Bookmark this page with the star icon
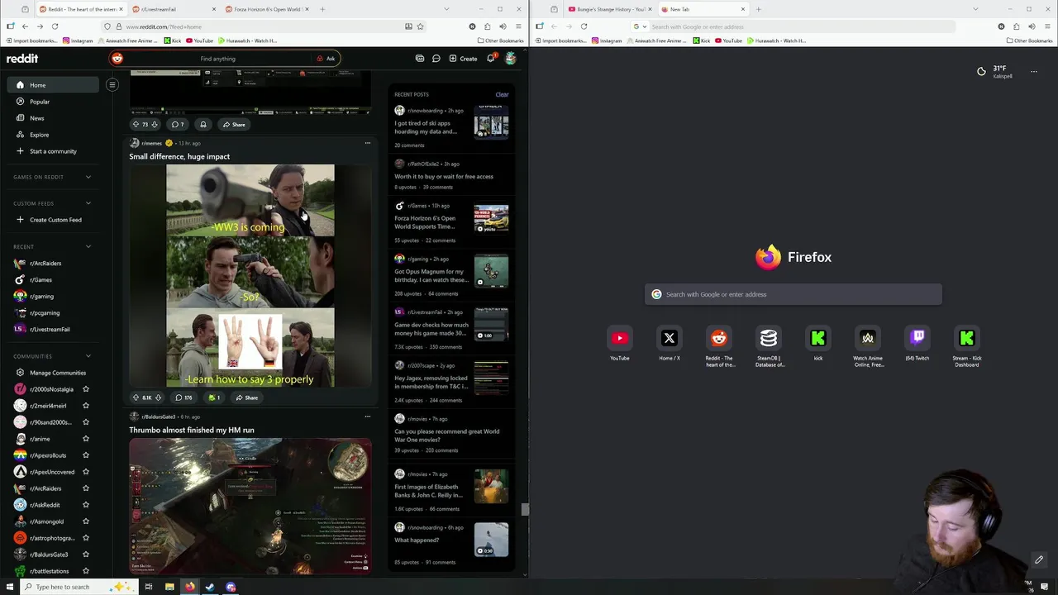This screenshot has width=1058, height=595. click(x=420, y=26)
